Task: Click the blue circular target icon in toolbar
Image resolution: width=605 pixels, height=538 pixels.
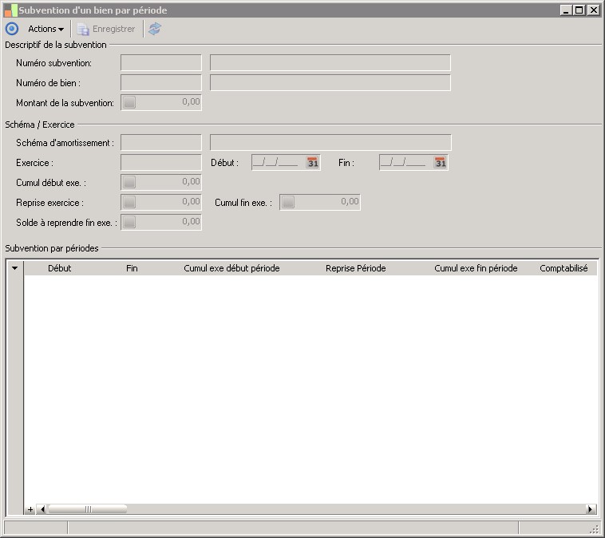Action: [x=12, y=29]
